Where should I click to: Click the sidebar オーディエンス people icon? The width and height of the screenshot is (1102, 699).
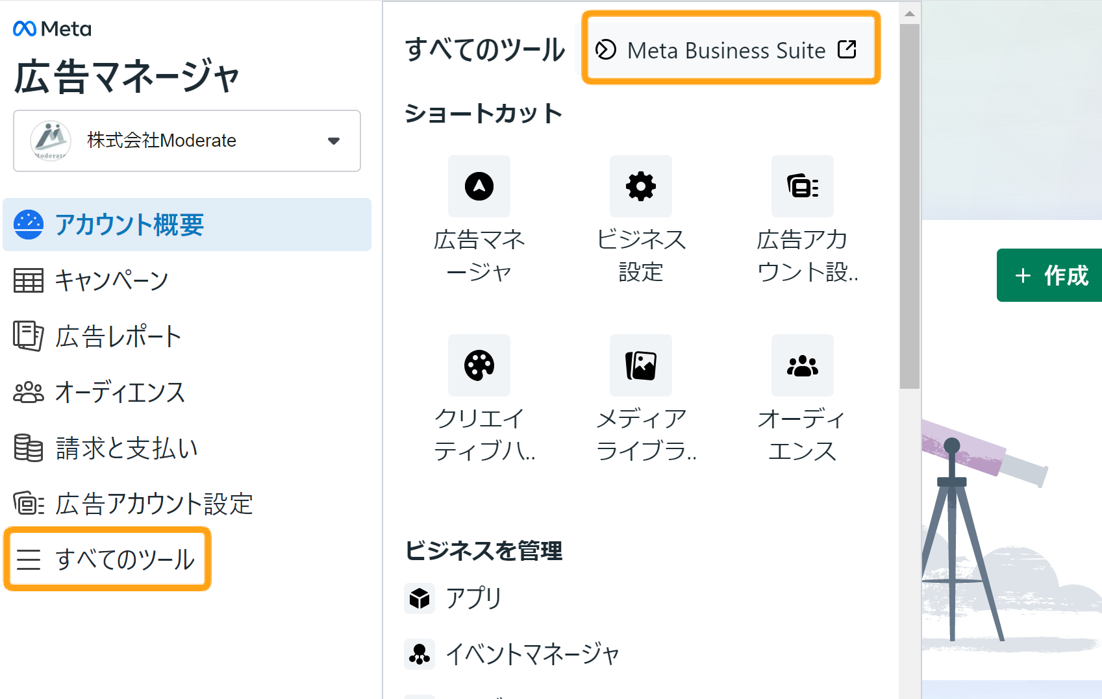click(29, 393)
